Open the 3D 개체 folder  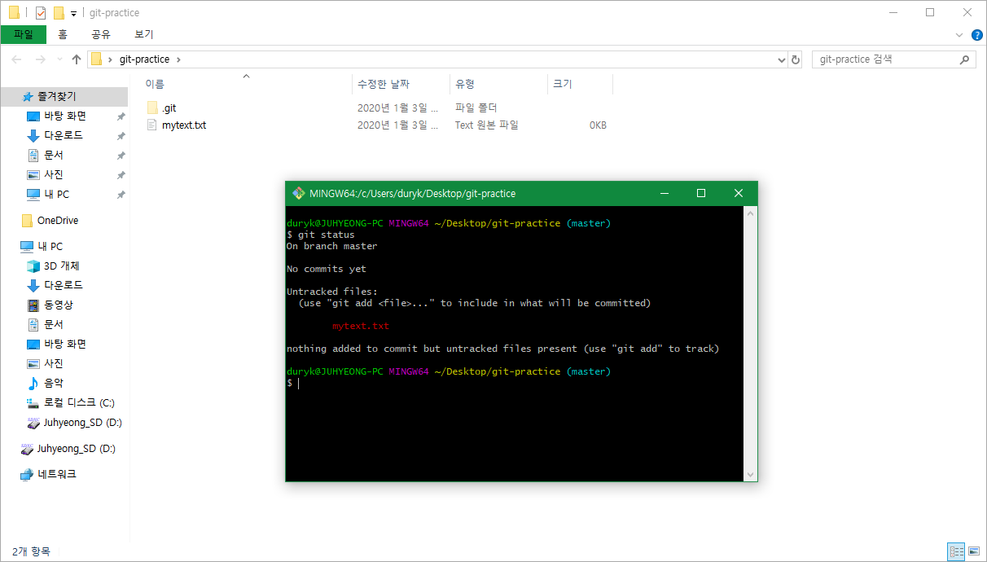[61, 266]
